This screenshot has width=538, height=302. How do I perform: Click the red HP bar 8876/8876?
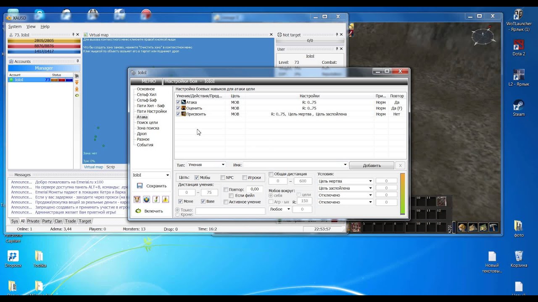[44, 46]
